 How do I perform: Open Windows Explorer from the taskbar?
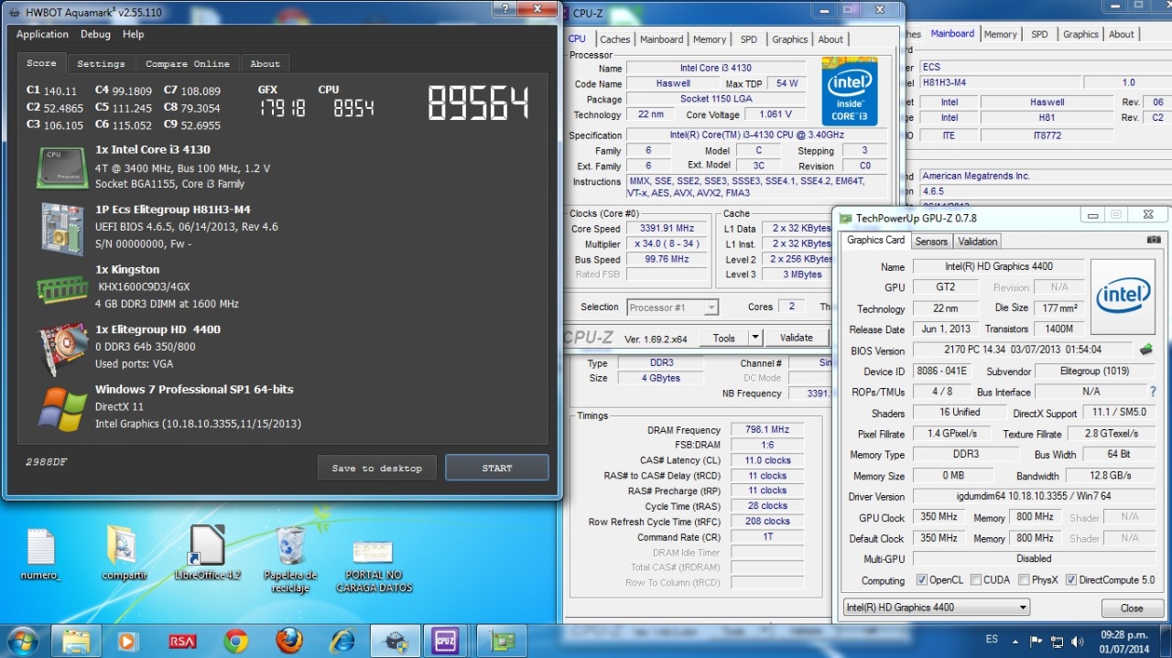click(74, 641)
